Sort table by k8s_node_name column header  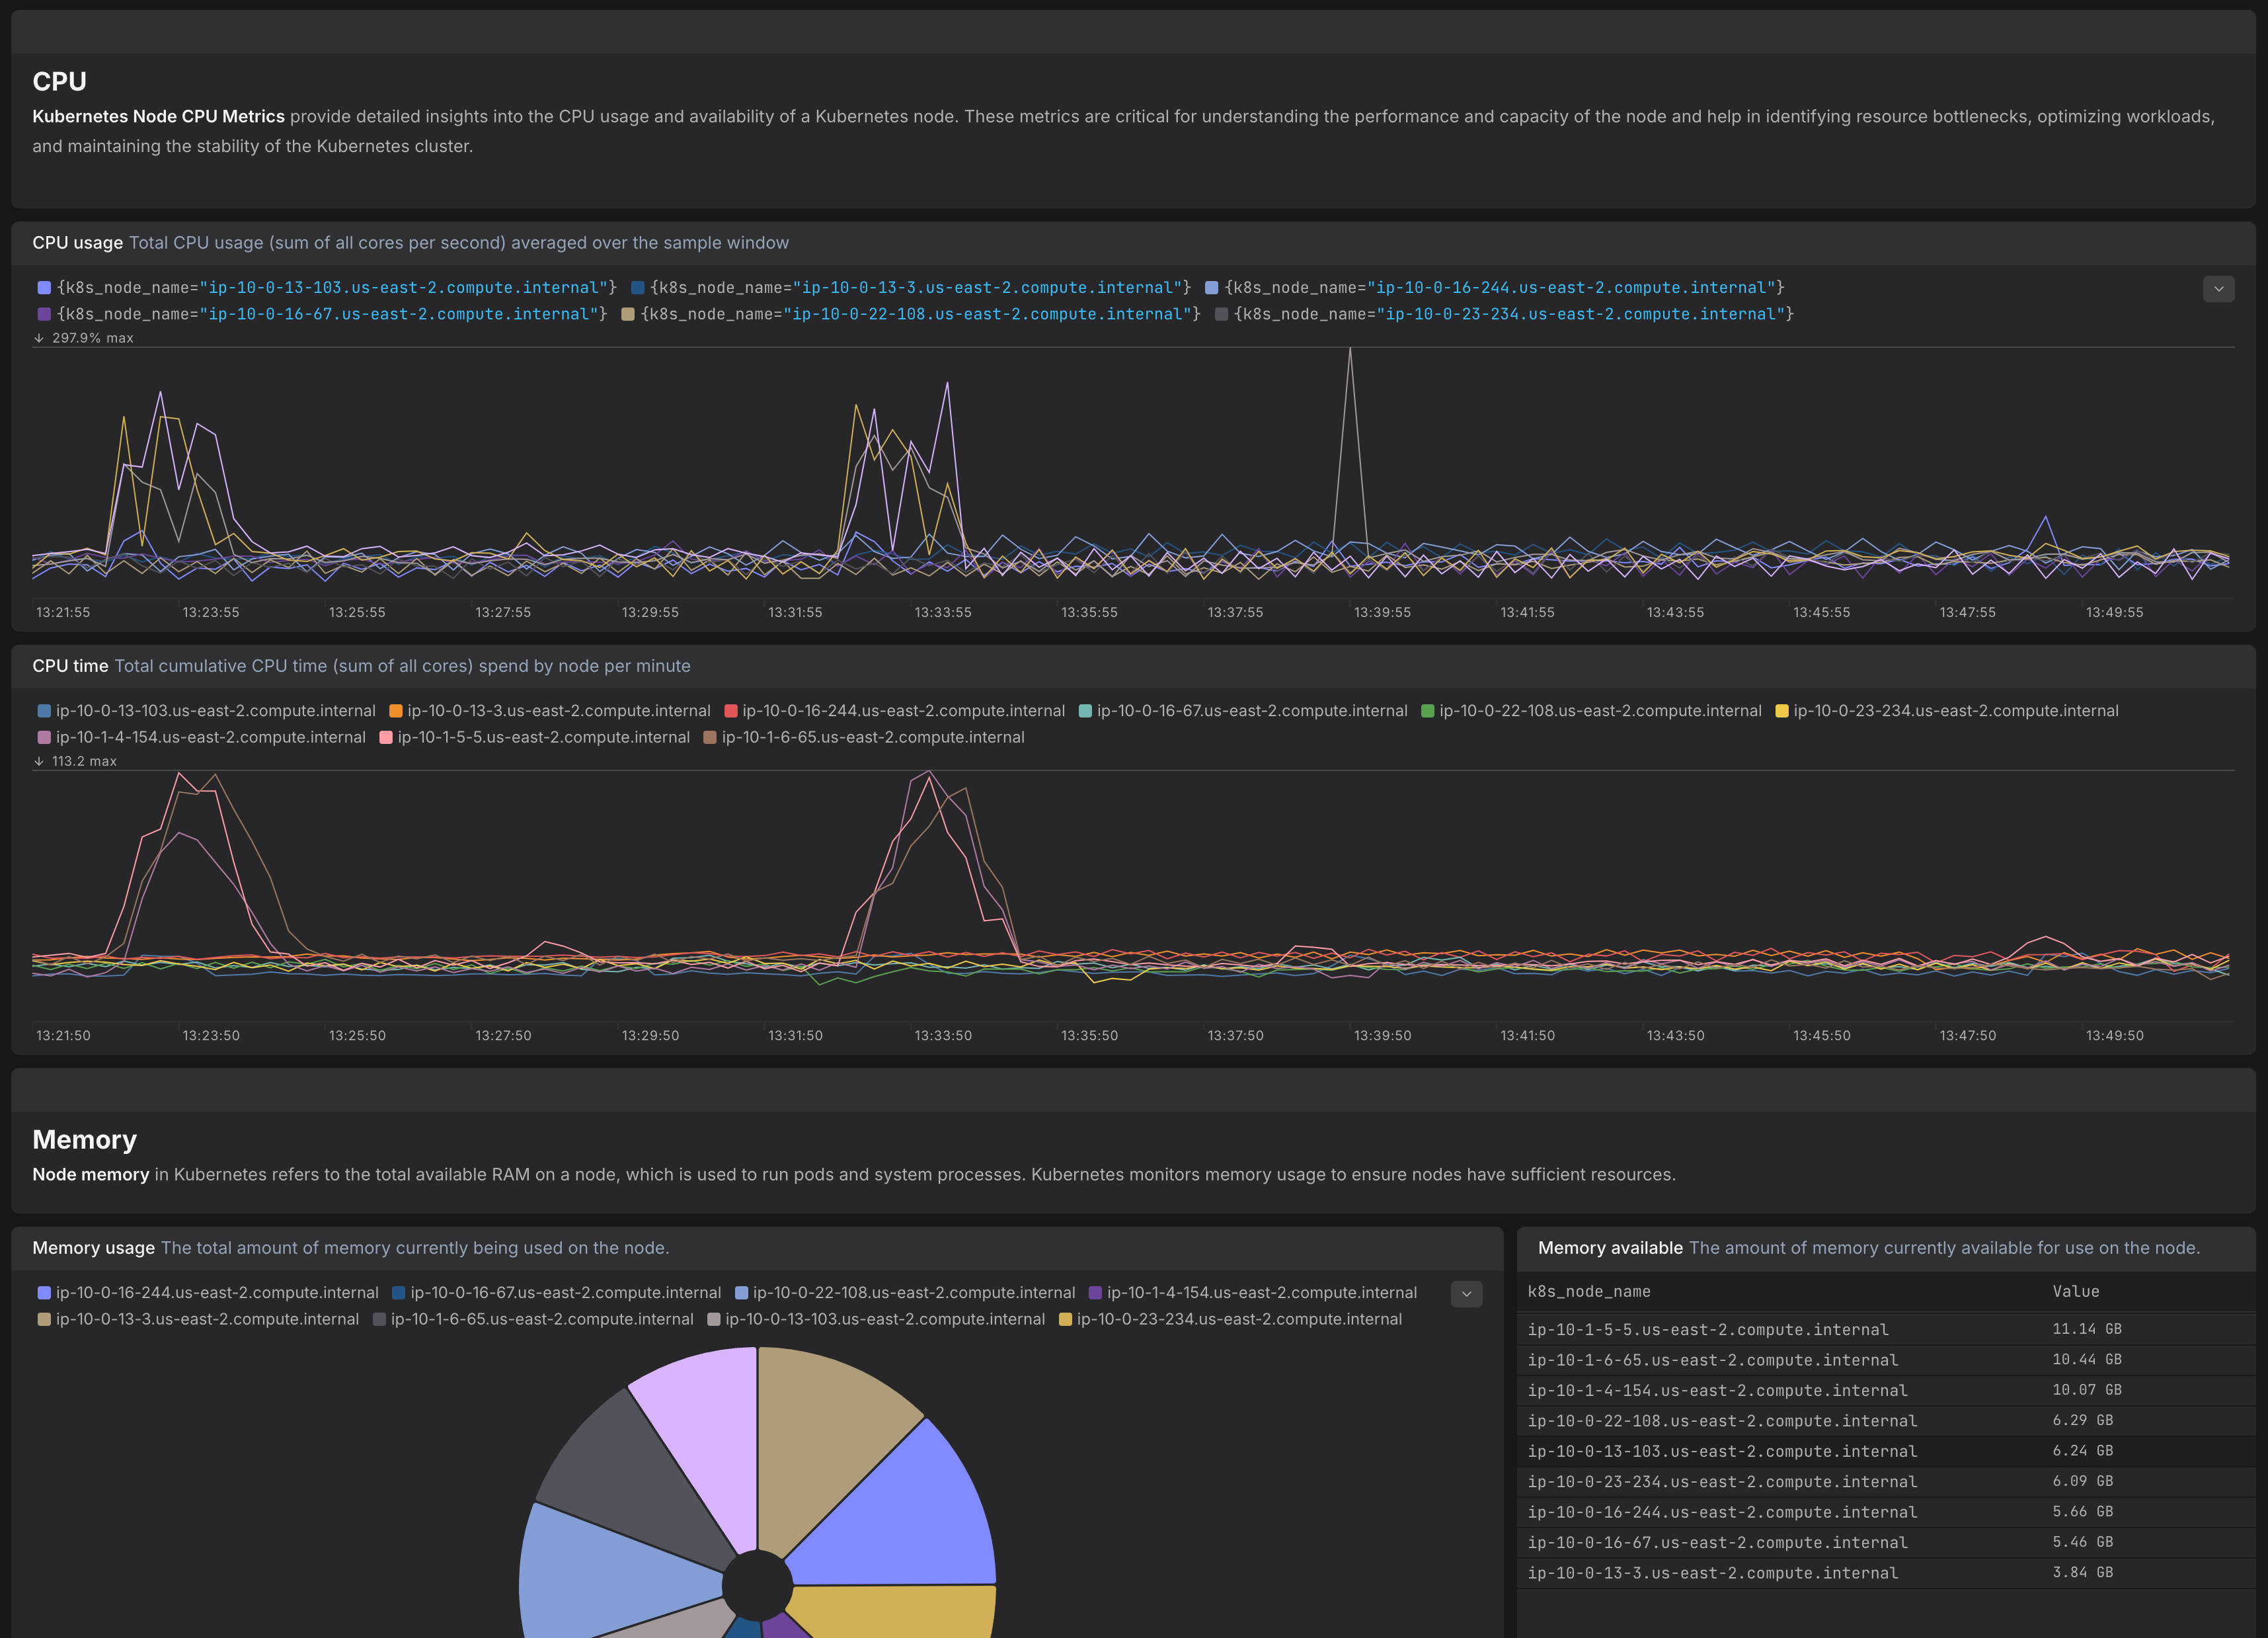1589,1291
